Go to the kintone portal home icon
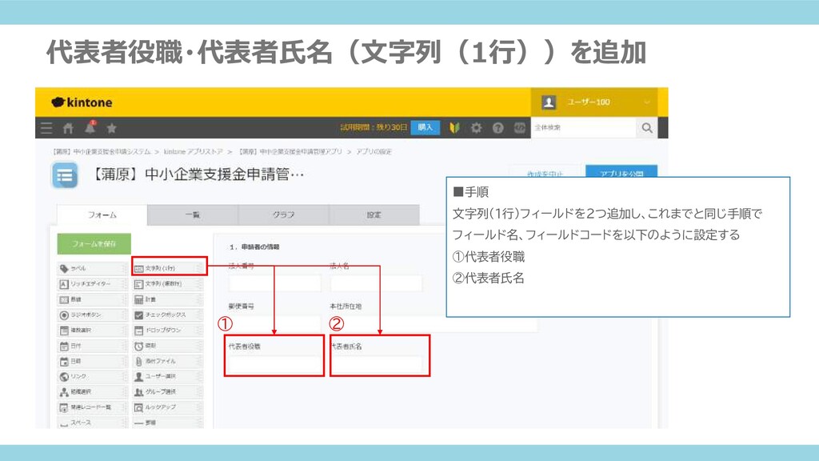The width and height of the screenshot is (819, 461). pos(68,128)
